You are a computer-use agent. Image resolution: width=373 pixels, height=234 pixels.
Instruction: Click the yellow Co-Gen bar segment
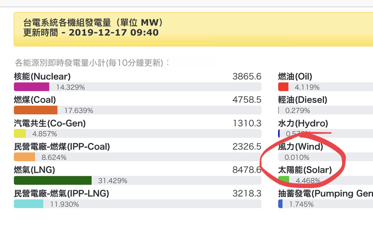point(20,133)
